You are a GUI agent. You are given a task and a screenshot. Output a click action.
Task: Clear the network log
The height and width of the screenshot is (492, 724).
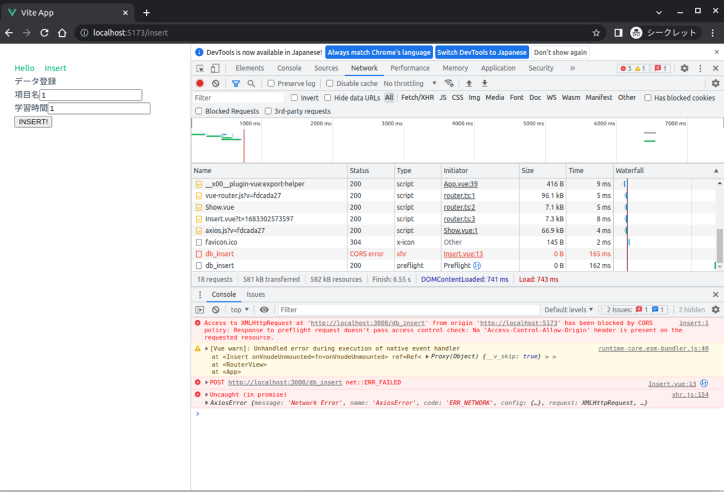click(216, 83)
